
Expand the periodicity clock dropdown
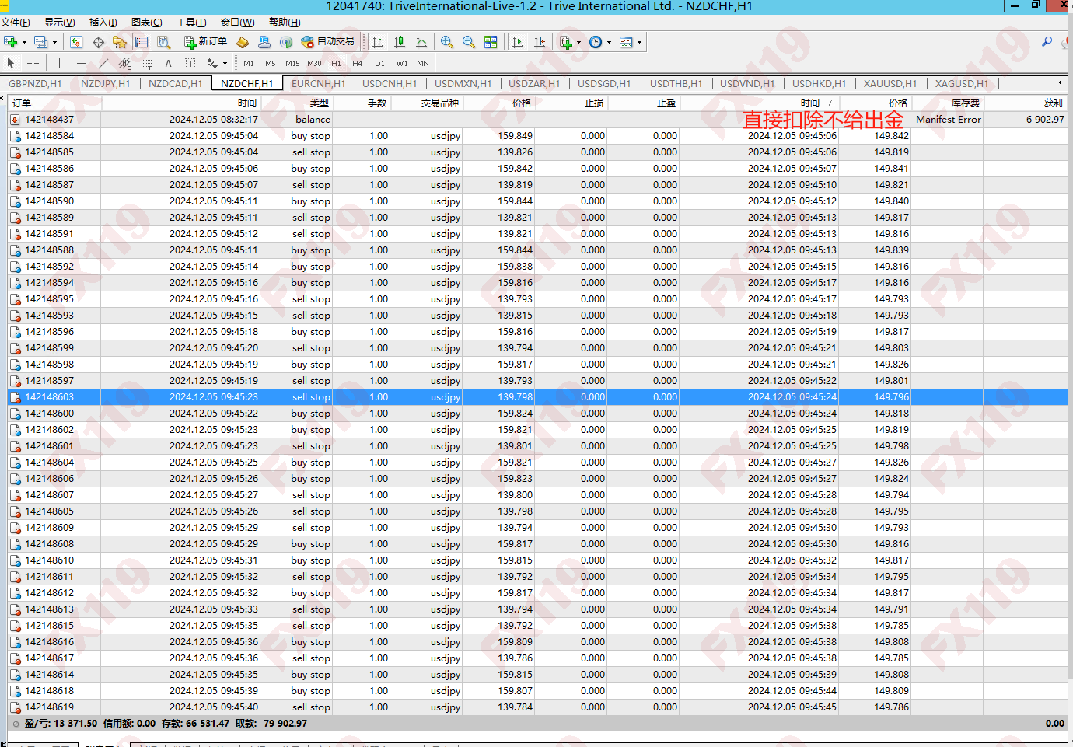point(609,42)
